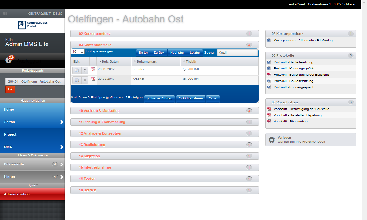Open Vorschrift - Strassenbau document link
This screenshot has width=367, height=220.
coord(291,121)
